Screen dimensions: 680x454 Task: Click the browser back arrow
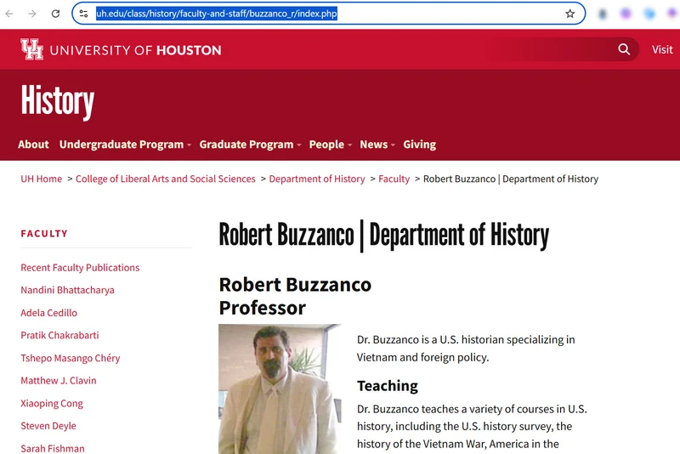point(9,14)
